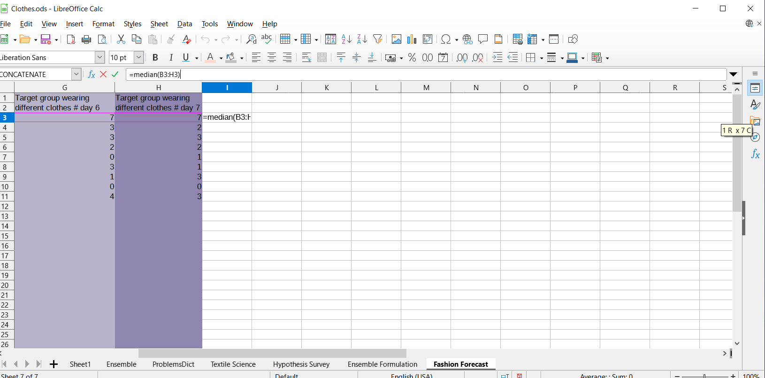
Task: Apply the current font color
Action: (x=210, y=58)
